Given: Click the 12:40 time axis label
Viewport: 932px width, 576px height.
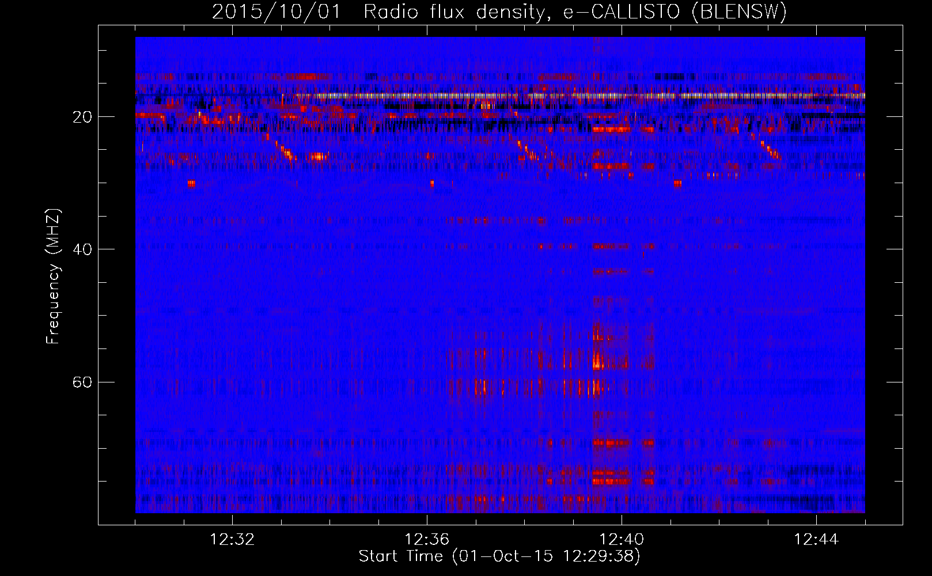Looking at the screenshot, I should [622, 540].
